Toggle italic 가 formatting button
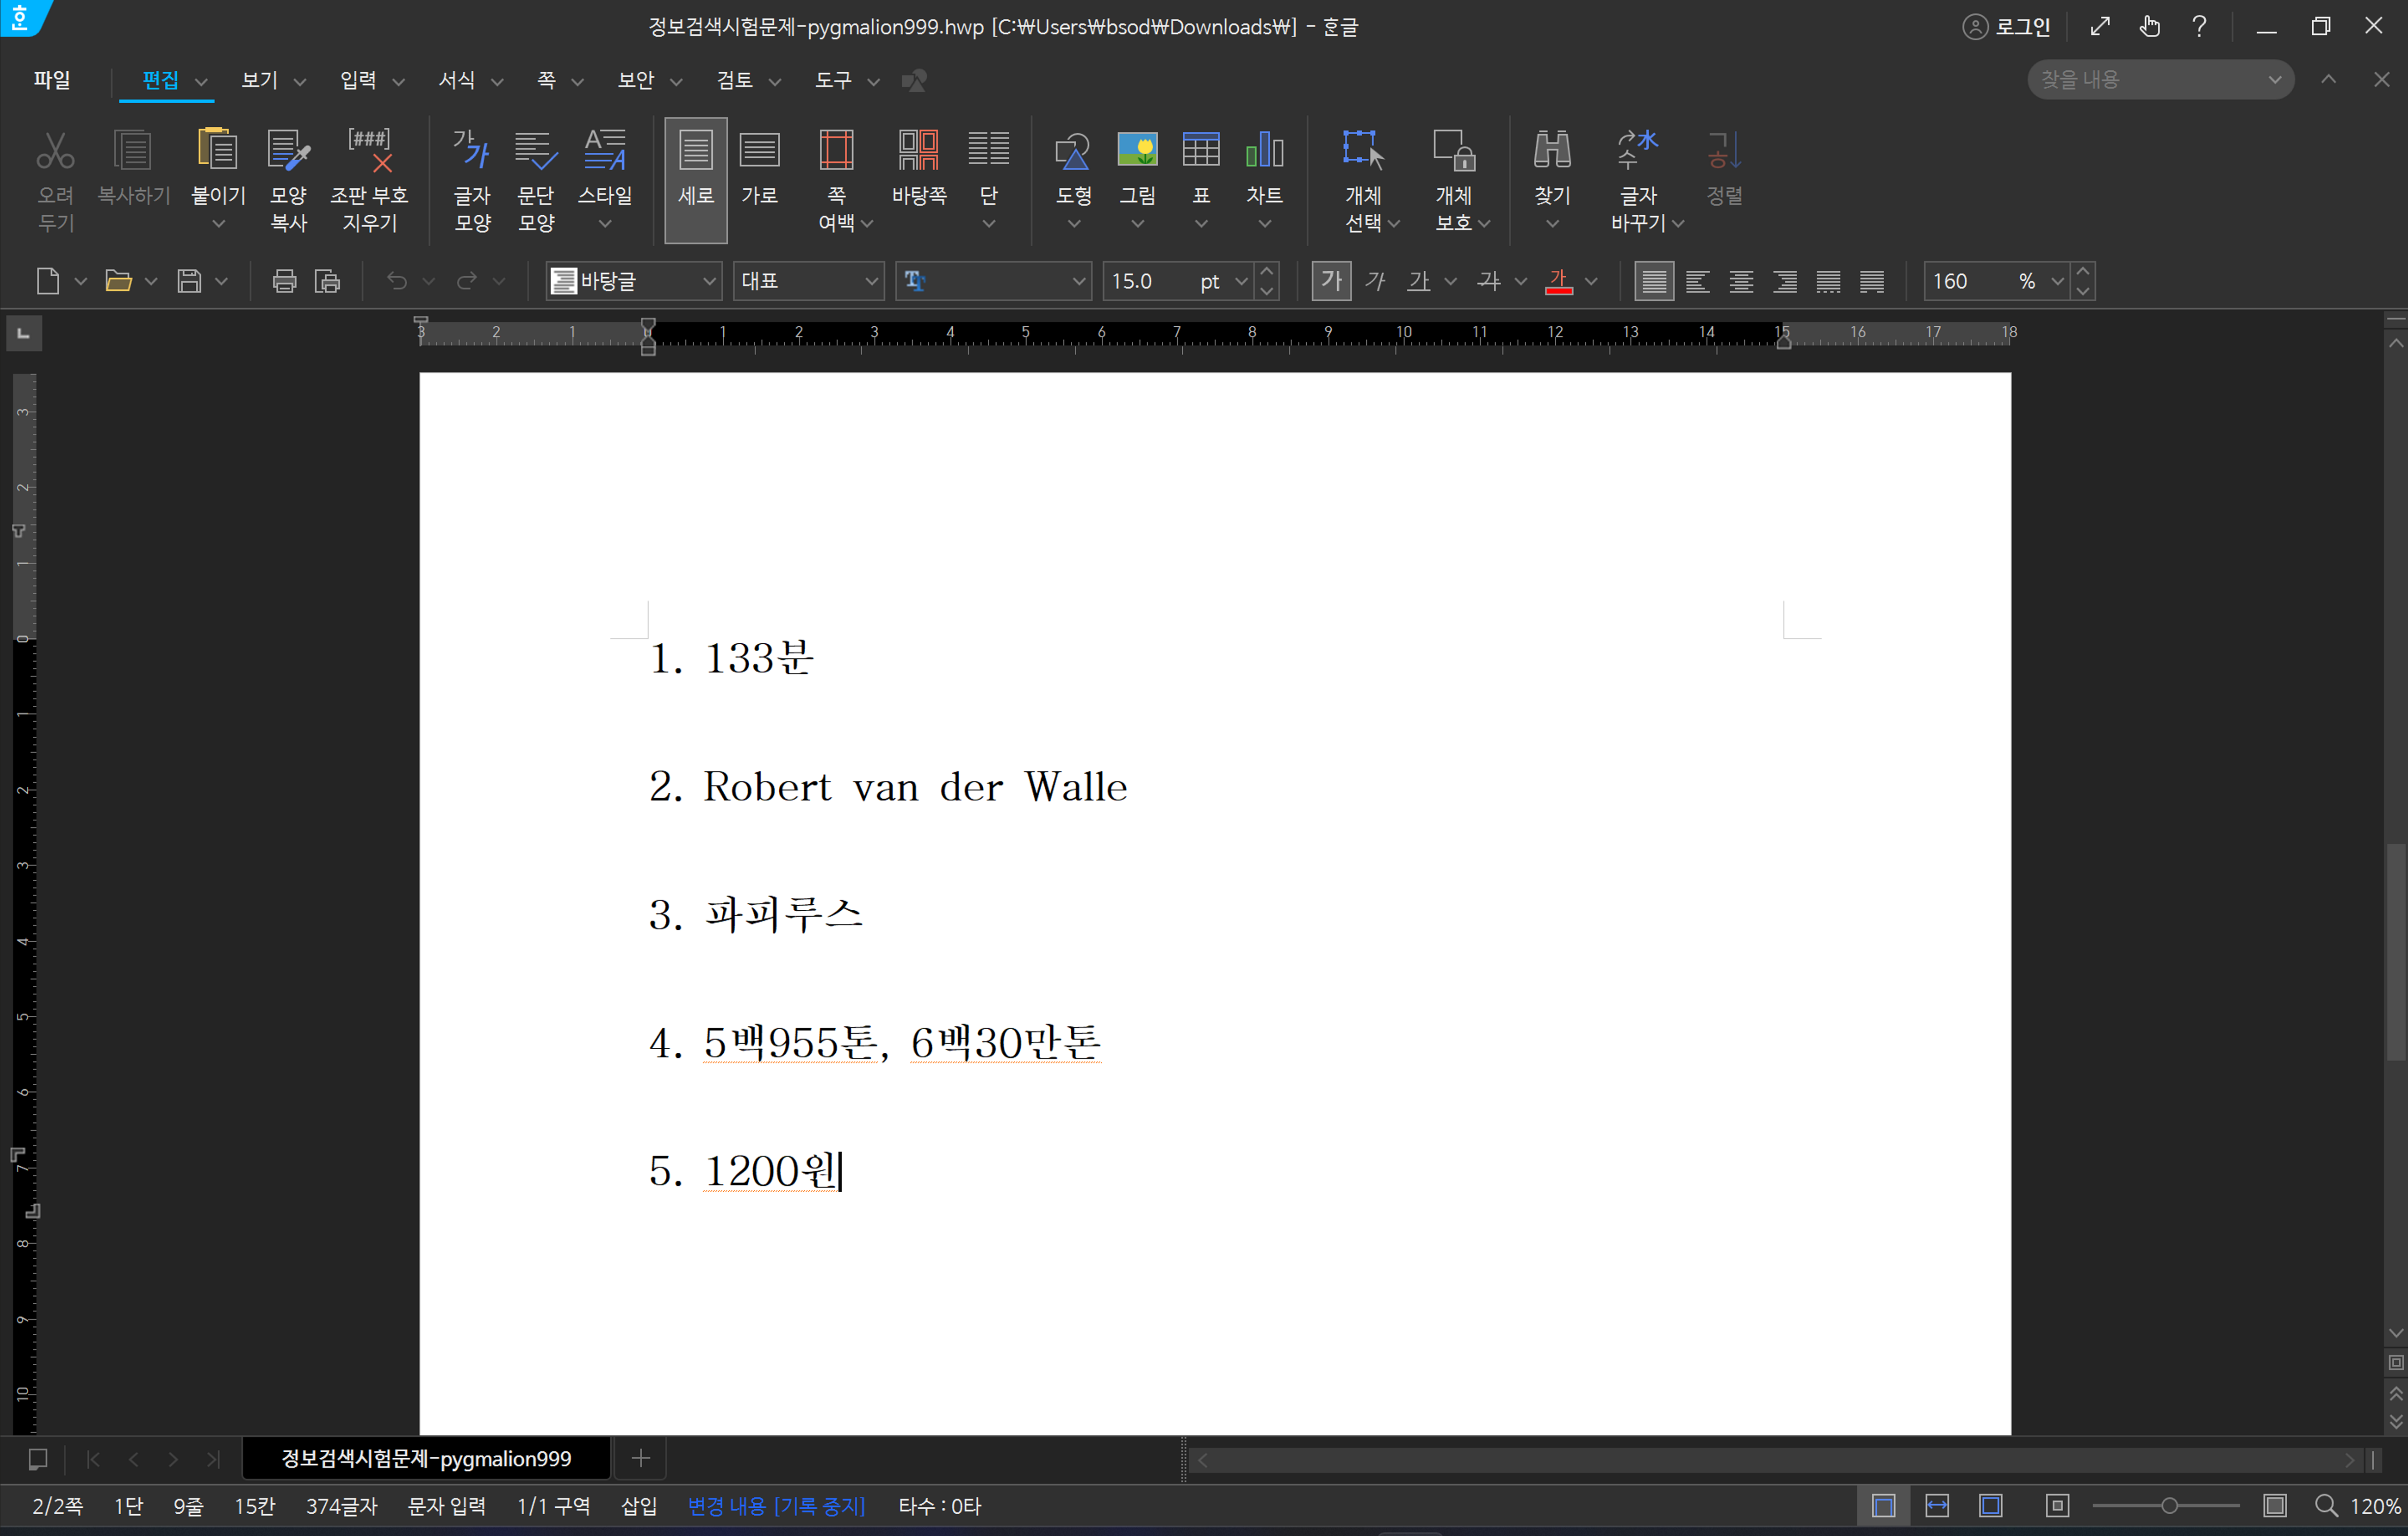2408x1536 pixels. pyautogui.click(x=1375, y=281)
